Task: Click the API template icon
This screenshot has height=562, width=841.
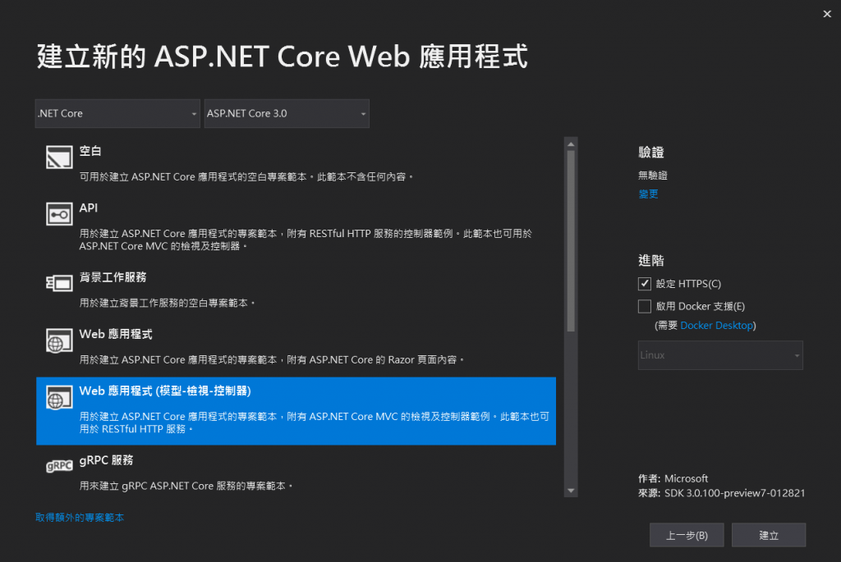Action: click(59, 215)
